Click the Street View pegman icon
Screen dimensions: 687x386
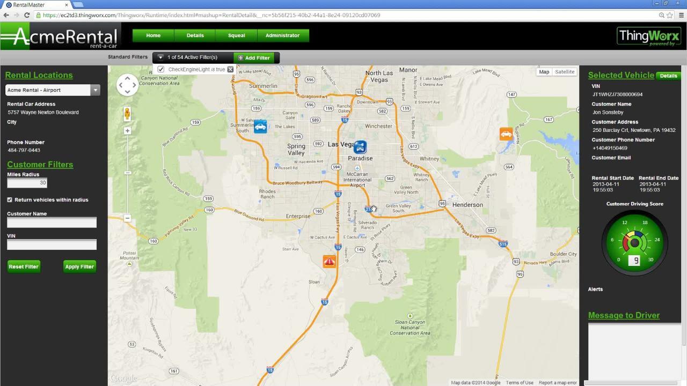tap(127, 114)
